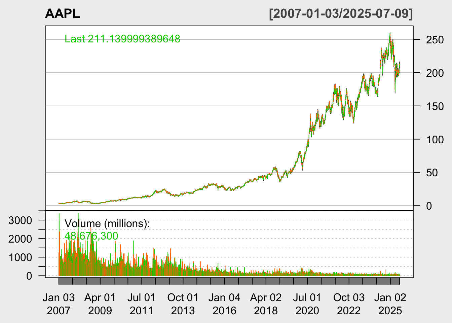Click the Jul 01 2011 date label
This screenshot has width=452, height=323.
[x=142, y=304]
